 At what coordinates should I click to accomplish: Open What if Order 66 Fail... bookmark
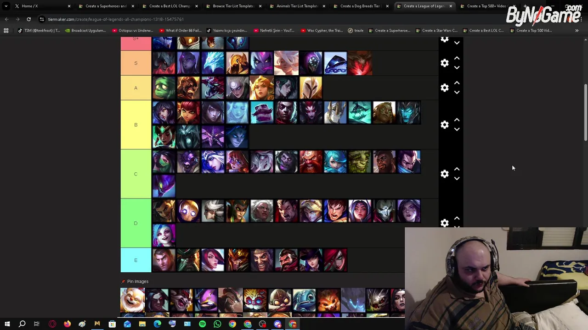click(180, 31)
